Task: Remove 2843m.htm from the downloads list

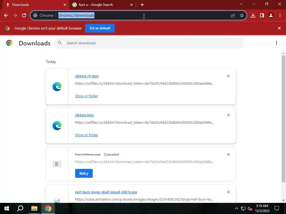Action: tap(228, 115)
